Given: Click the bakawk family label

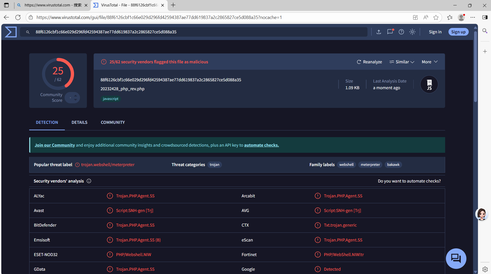Looking at the screenshot, I should [393, 165].
